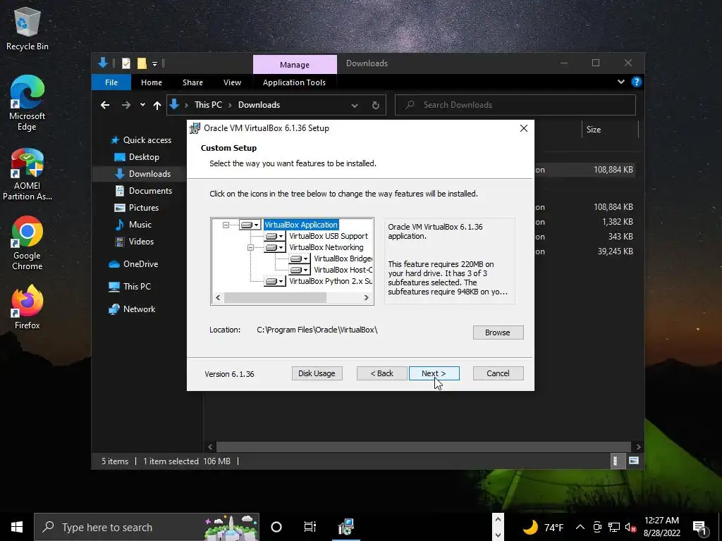
Task: Select the Manage contextual tab
Action: [295, 65]
